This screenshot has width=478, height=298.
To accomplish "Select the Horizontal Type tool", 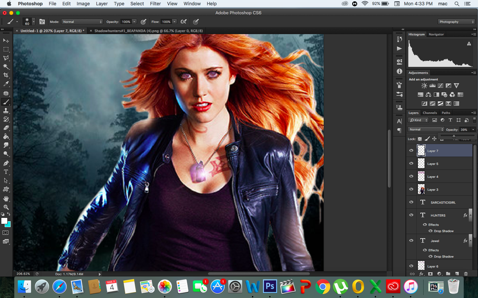I will tap(6, 172).
